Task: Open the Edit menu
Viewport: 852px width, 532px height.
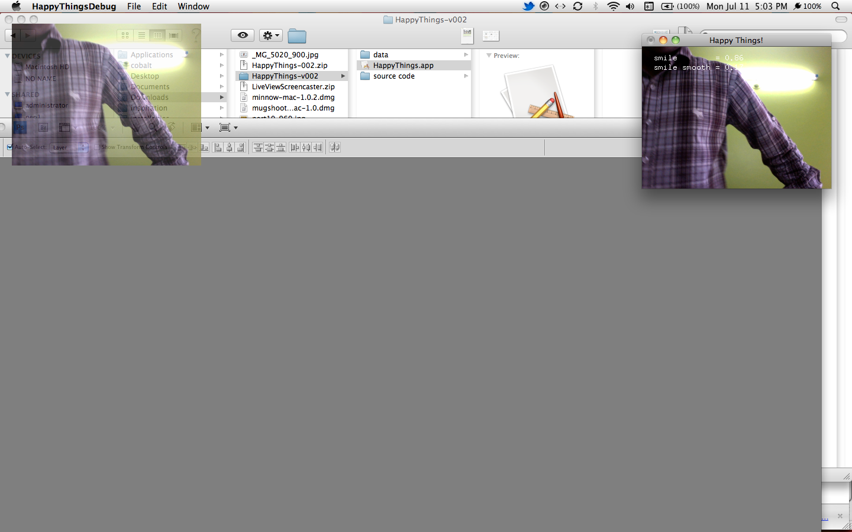Action: click(160, 6)
